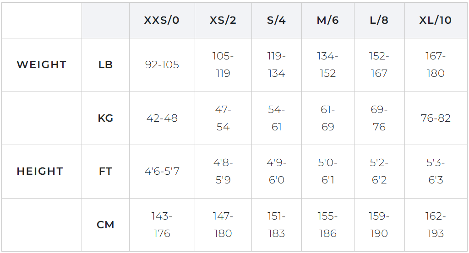Click the 159-190 centimeter cell
This screenshot has height=253, width=469.
click(x=379, y=225)
